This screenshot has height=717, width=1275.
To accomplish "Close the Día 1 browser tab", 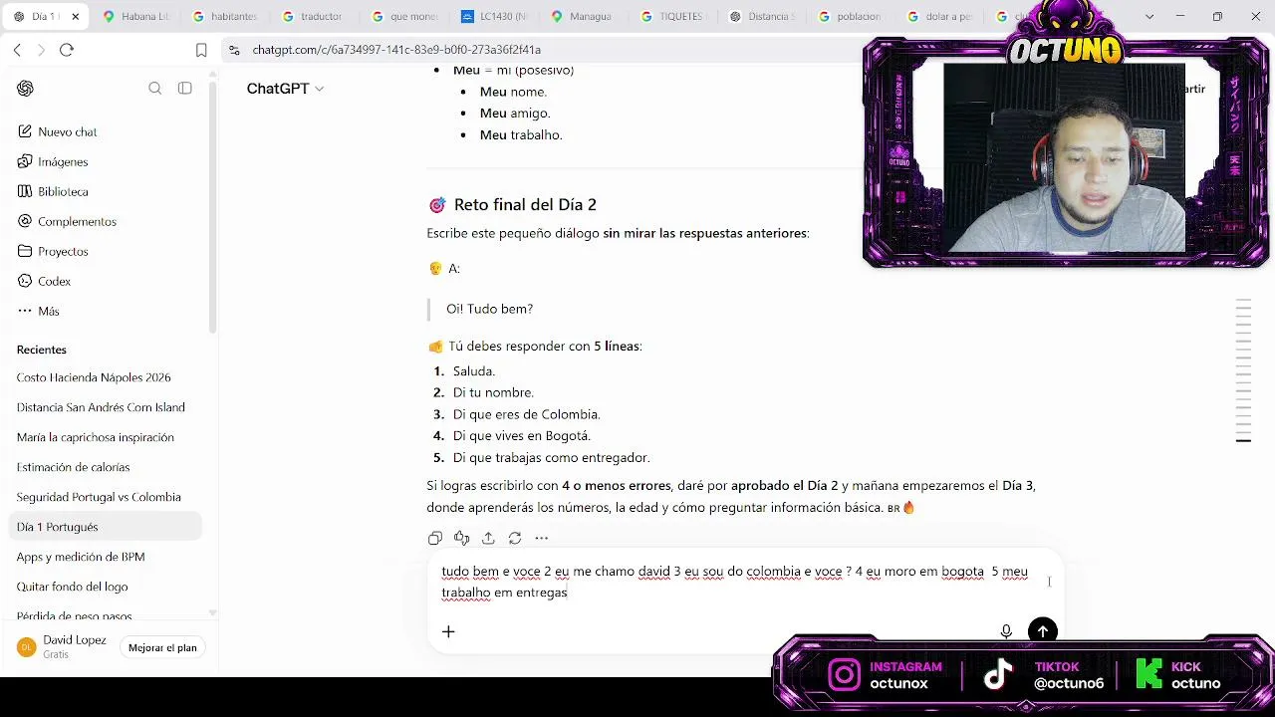I will (x=75, y=16).
